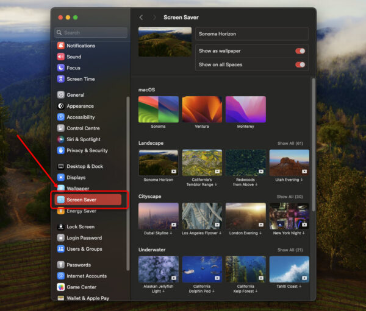The height and width of the screenshot is (311, 366).
Task: Click the 'Cityscape' section heading
Action: point(150,197)
